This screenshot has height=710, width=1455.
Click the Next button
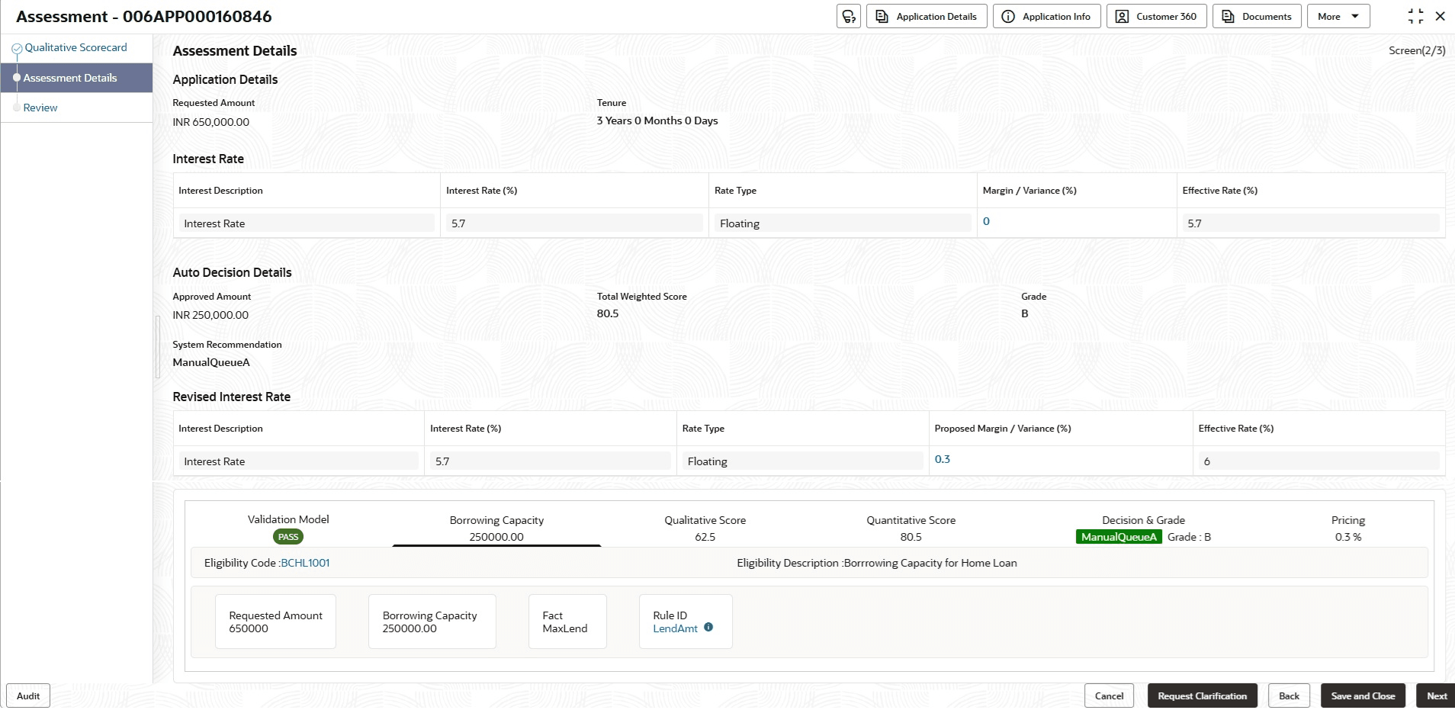pyautogui.click(x=1436, y=696)
